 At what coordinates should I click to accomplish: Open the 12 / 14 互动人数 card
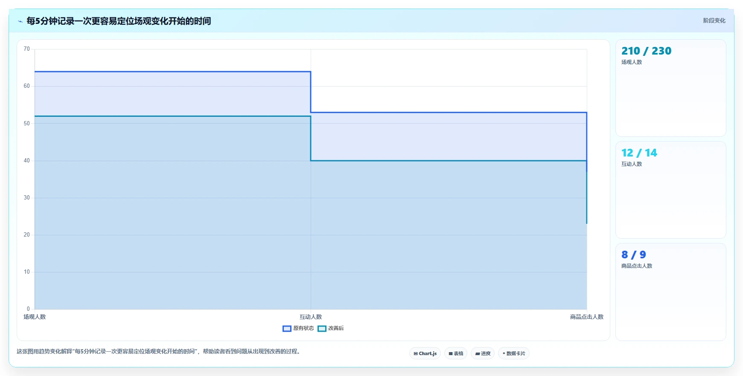point(670,190)
